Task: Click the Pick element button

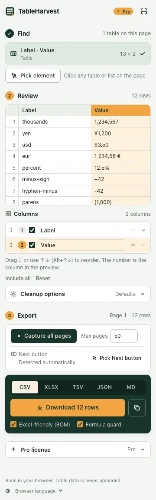Action: point(33,76)
